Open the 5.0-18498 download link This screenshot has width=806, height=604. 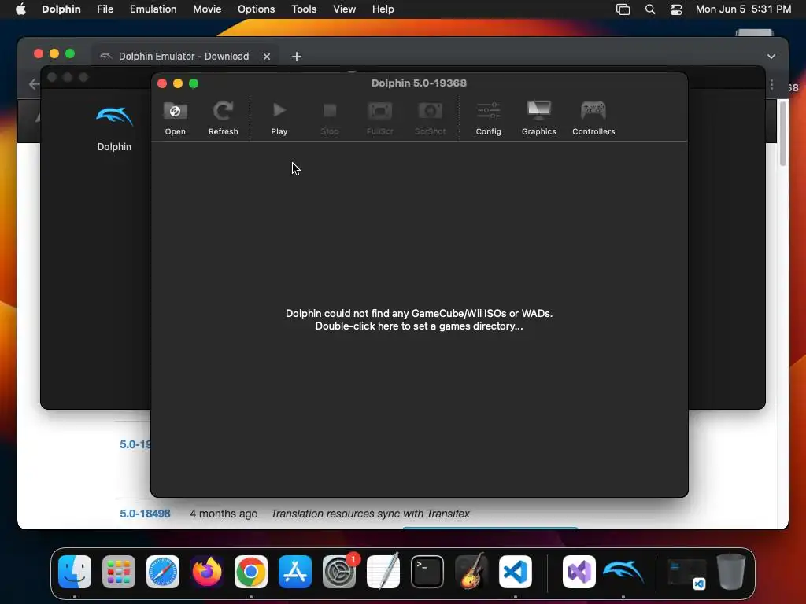(145, 514)
